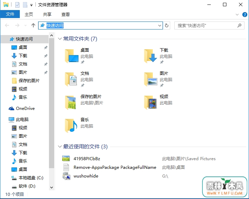Go up one folder level arrow

tap(33, 25)
